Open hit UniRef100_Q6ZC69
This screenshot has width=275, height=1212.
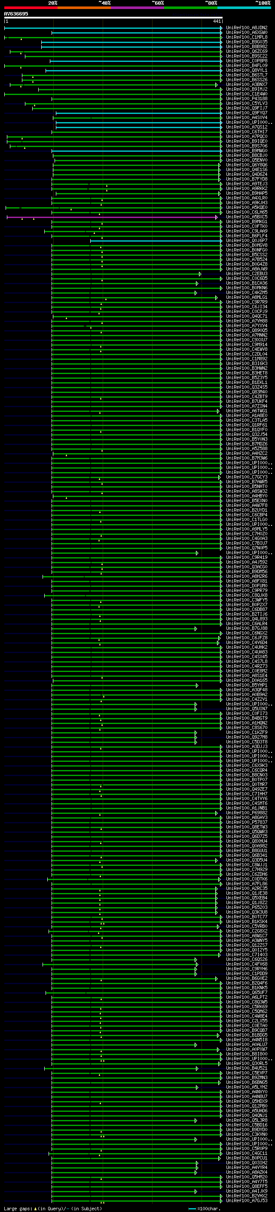pos(247,51)
